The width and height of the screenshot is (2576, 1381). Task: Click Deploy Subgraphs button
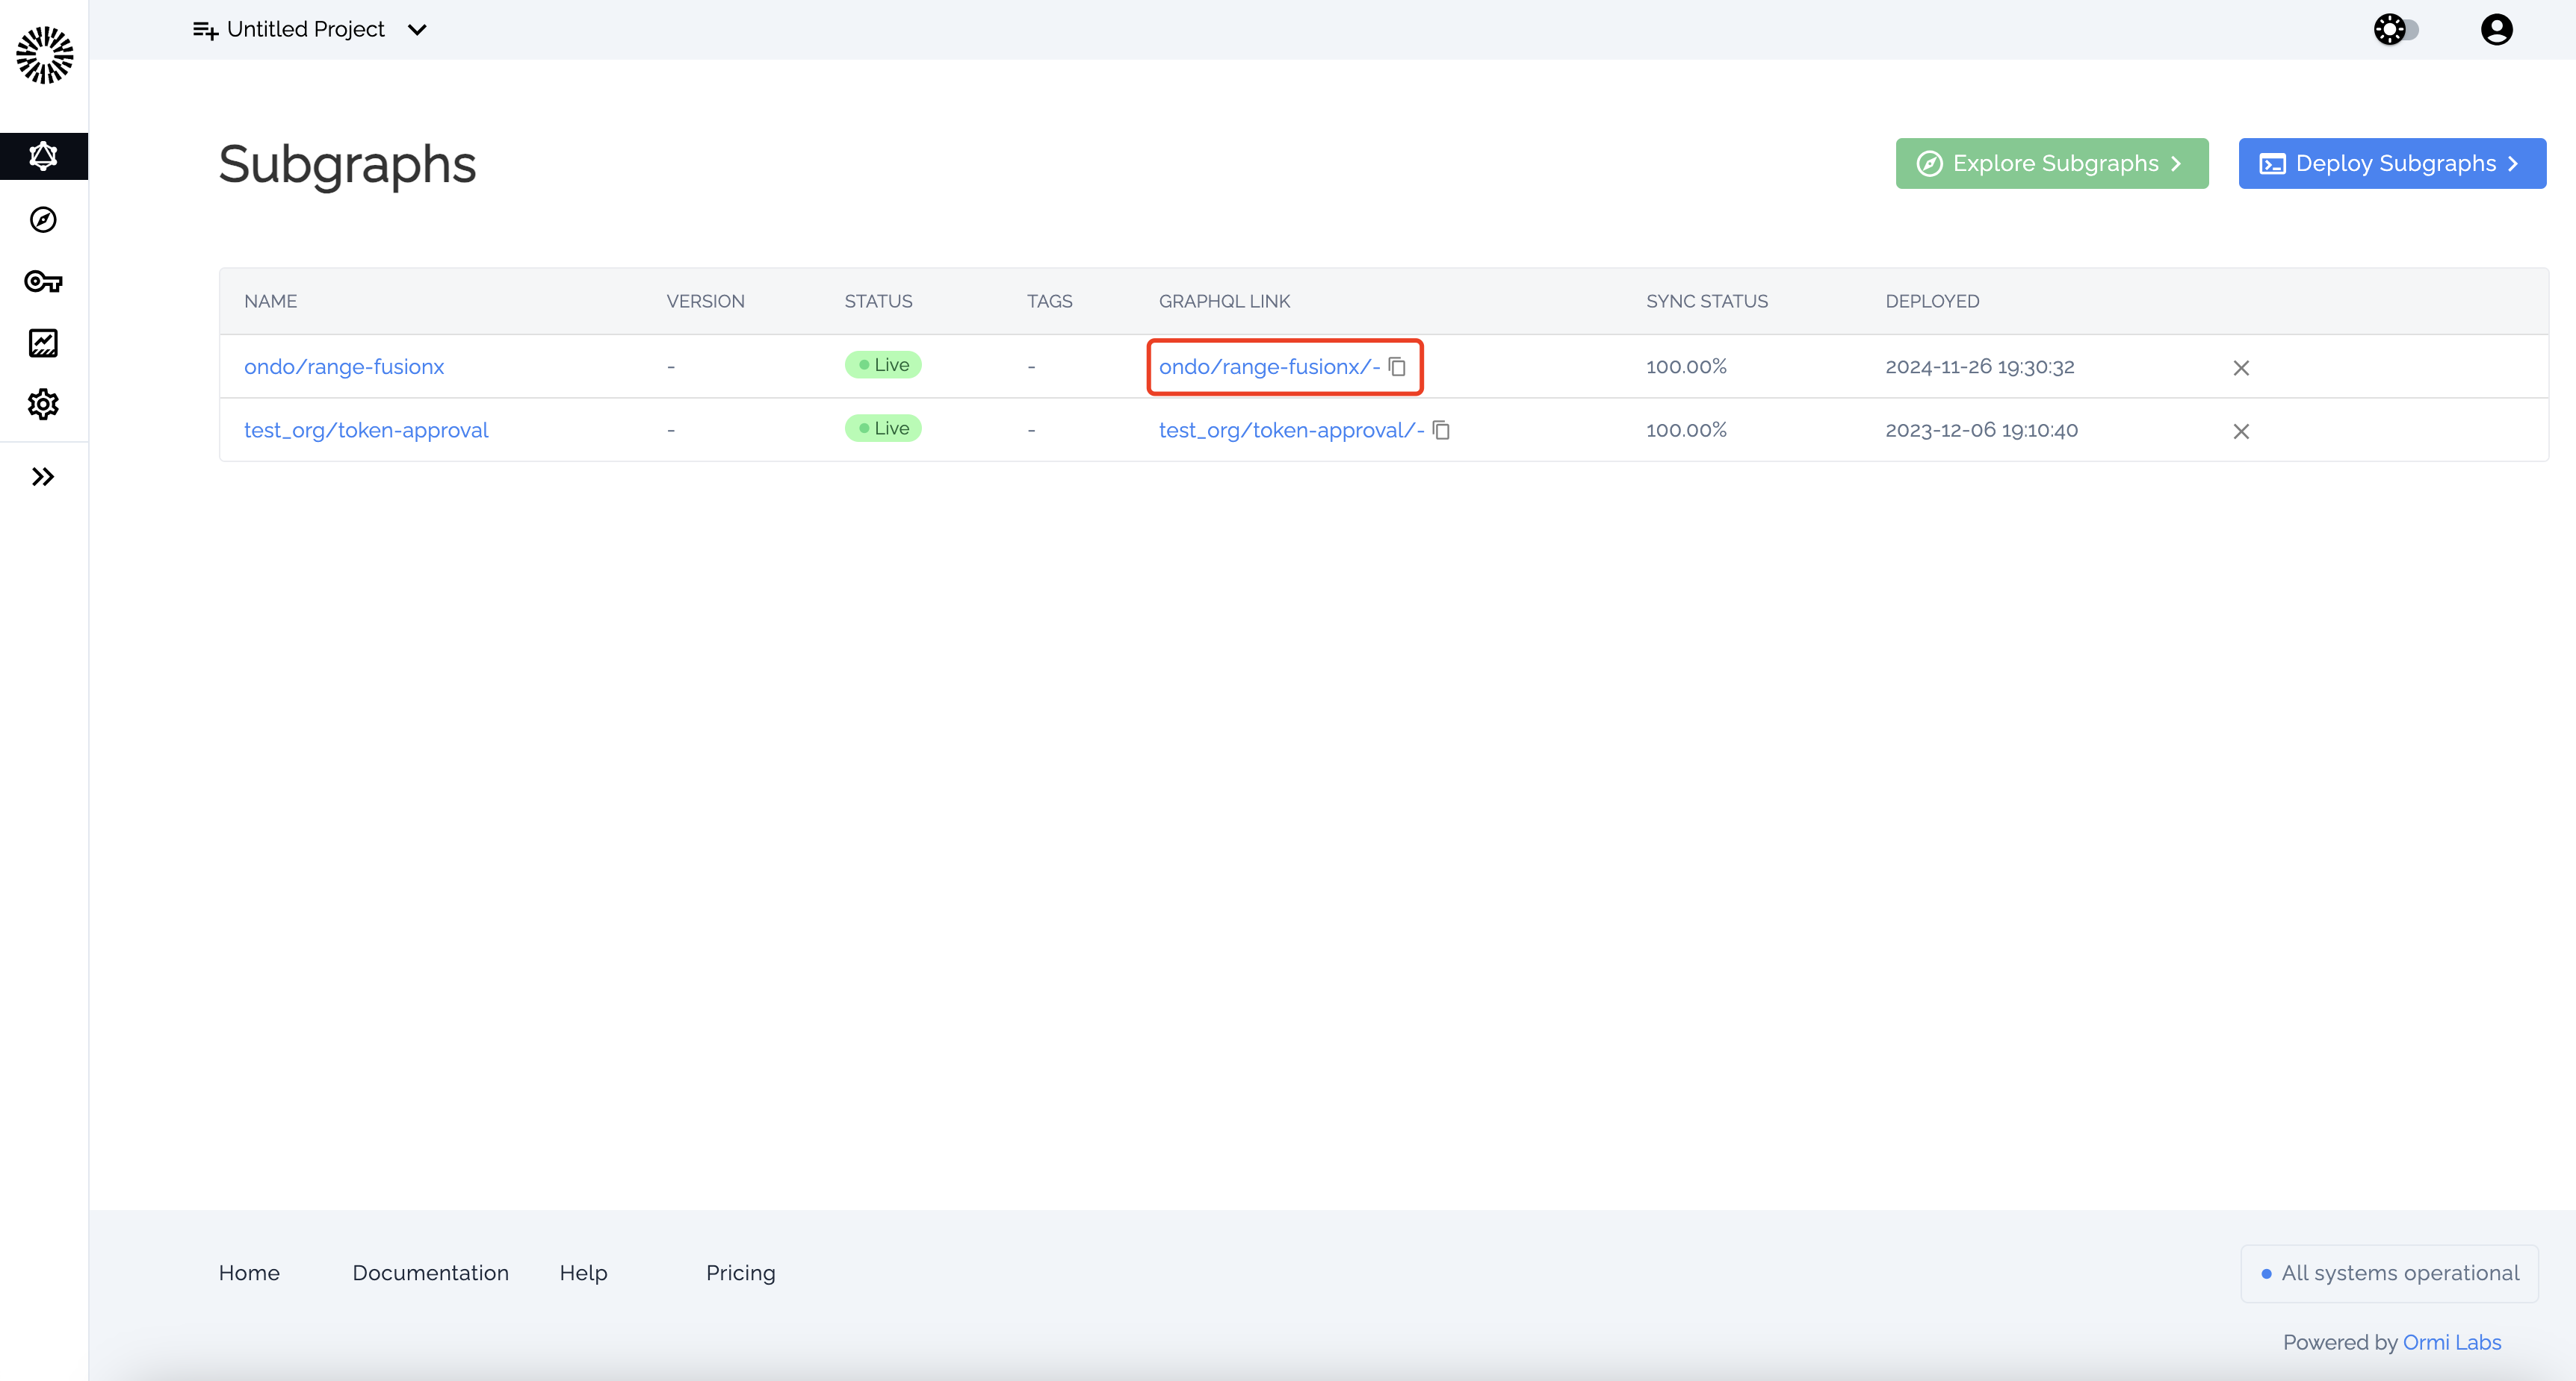click(2392, 163)
